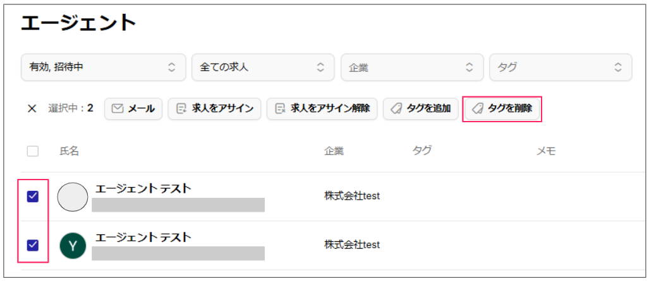649x281 pixels.
Task: Click the メモ column header
Action: [546, 151]
